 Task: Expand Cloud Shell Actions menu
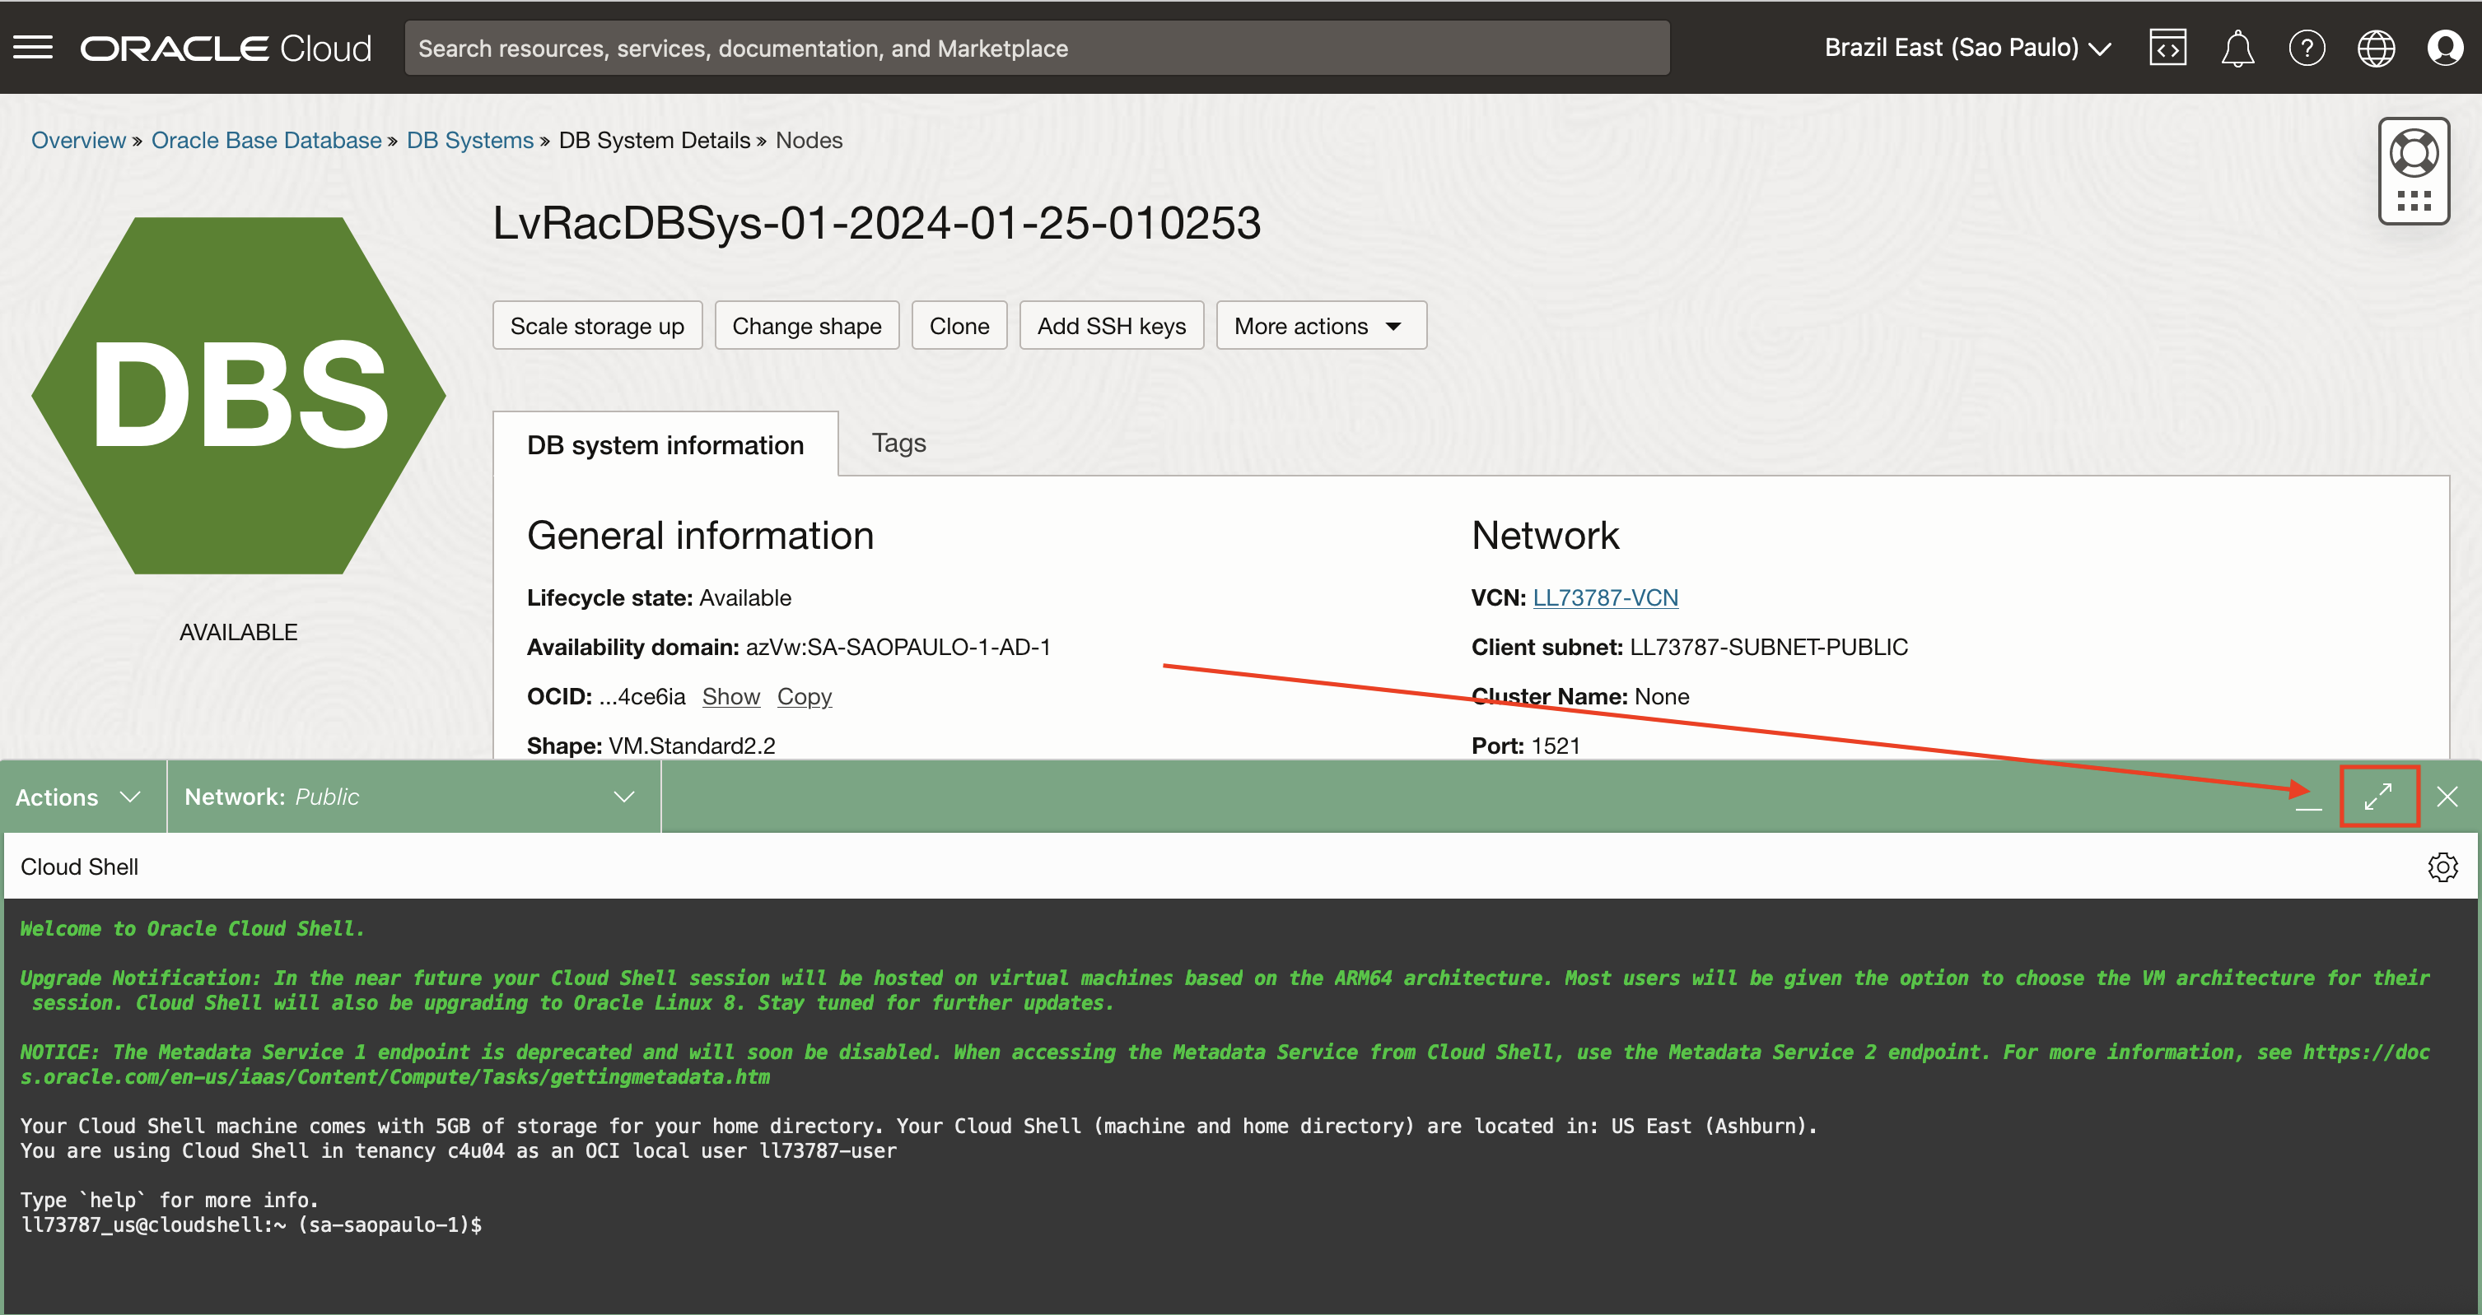tap(79, 797)
